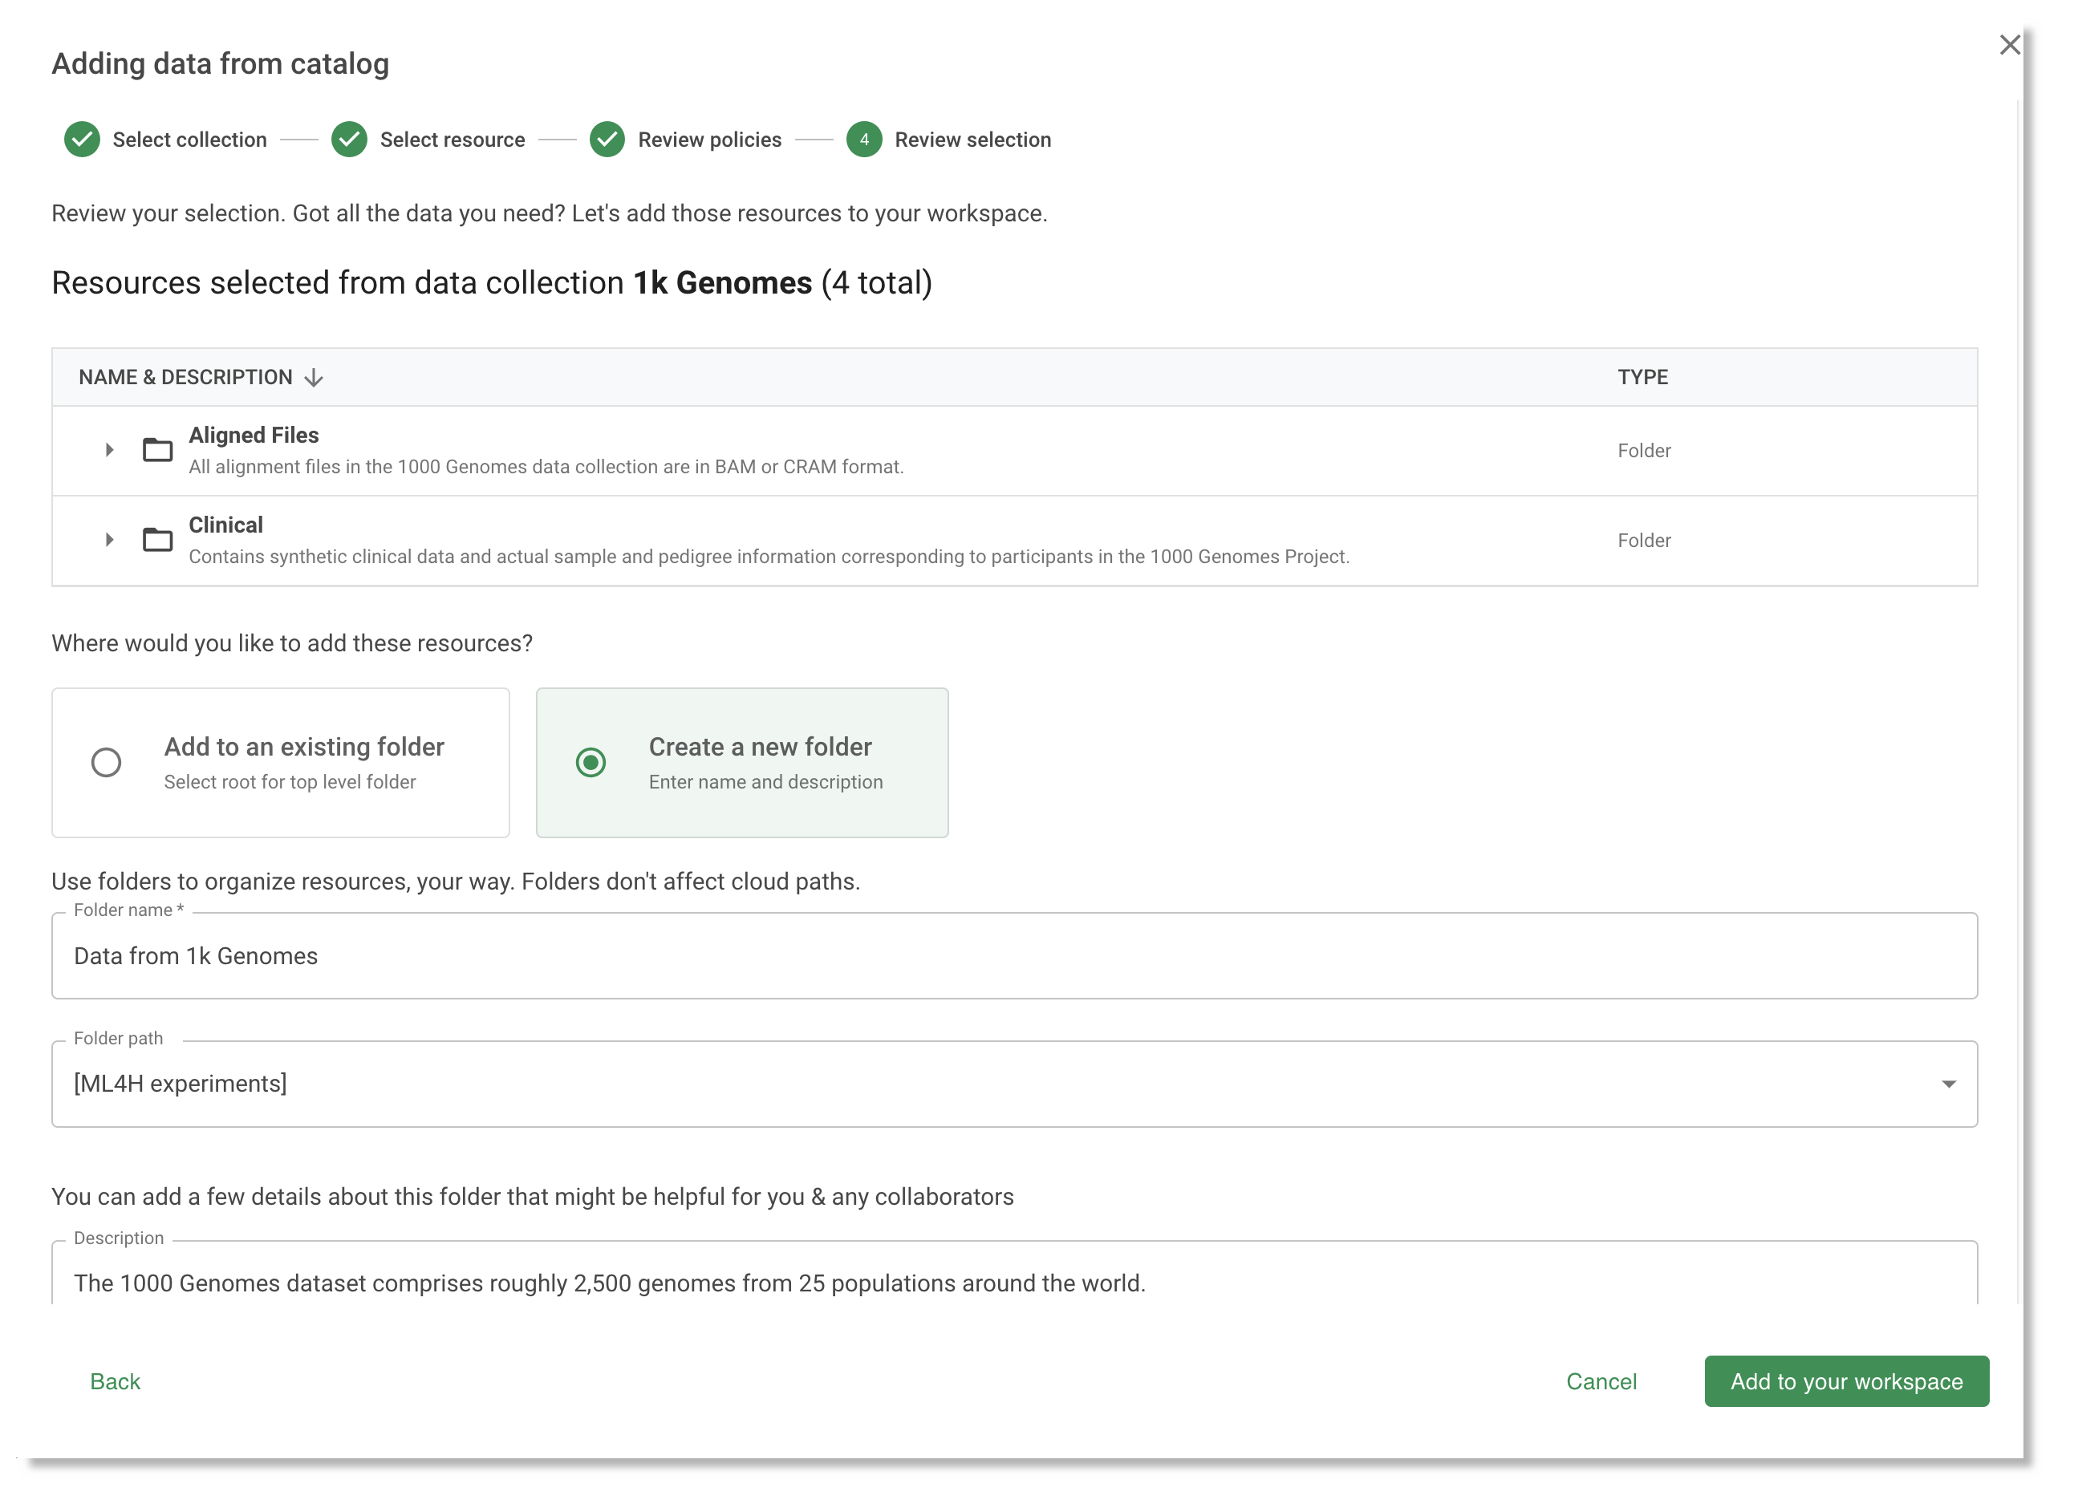Click the Back navigation link
Image resolution: width=2074 pixels, height=1508 pixels.
point(112,1380)
